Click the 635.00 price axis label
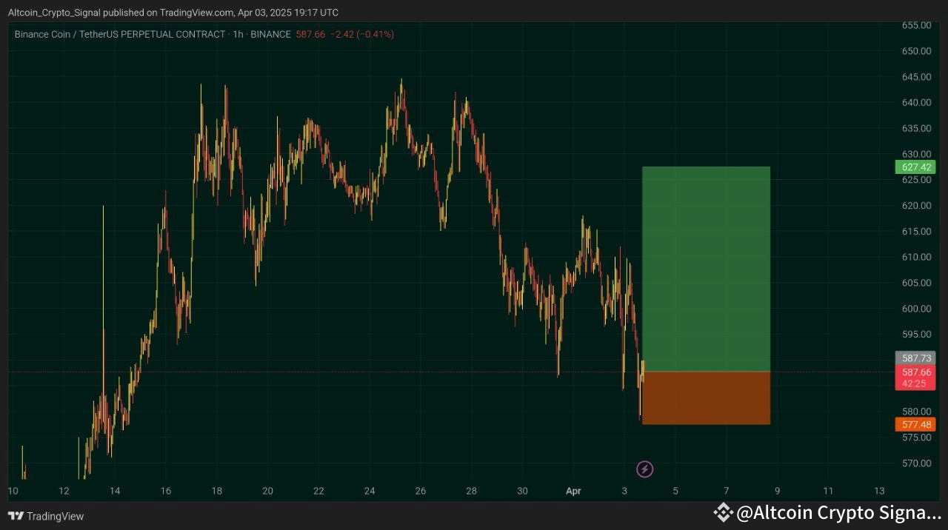The image size is (948, 530). point(916,128)
